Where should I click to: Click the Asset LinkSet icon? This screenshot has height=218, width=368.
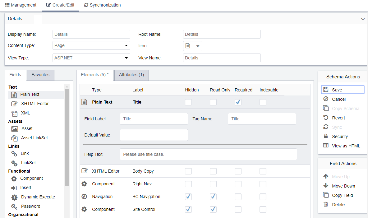click(x=14, y=138)
